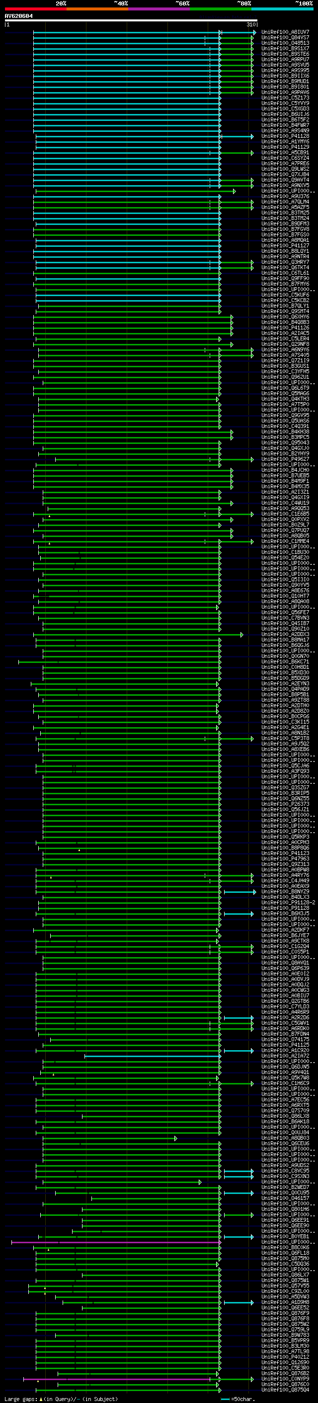
Task: Open hit UniRef100_B9STE6
Action: click(x=285, y=54)
